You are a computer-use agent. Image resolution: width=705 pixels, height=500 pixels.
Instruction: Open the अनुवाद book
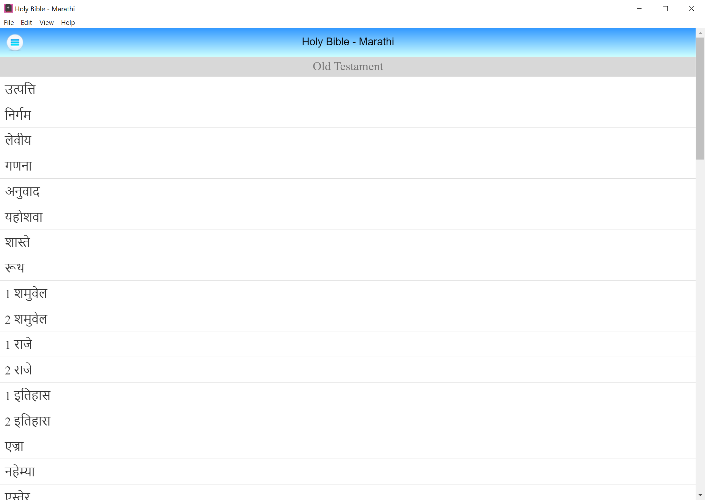tap(22, 191)
